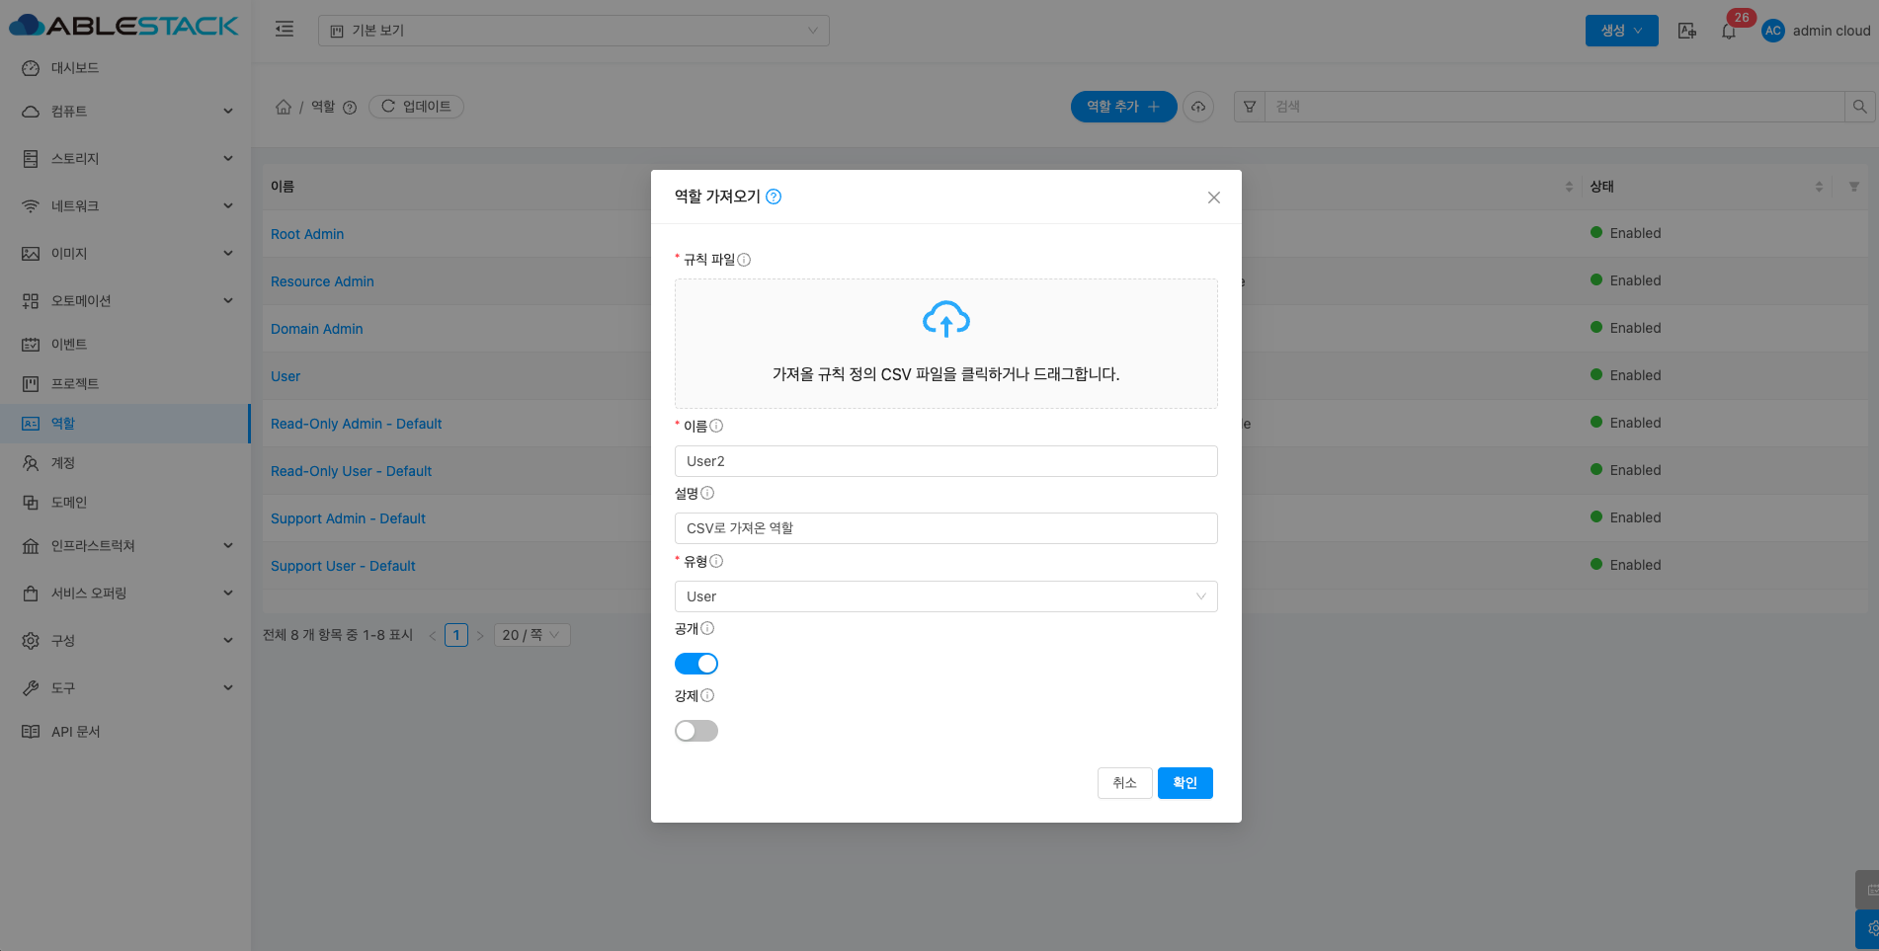Sort by the 상태 column sort arrows
Image resolution: width=1879 pixels, height=951 pixels.
(1819, 187)
